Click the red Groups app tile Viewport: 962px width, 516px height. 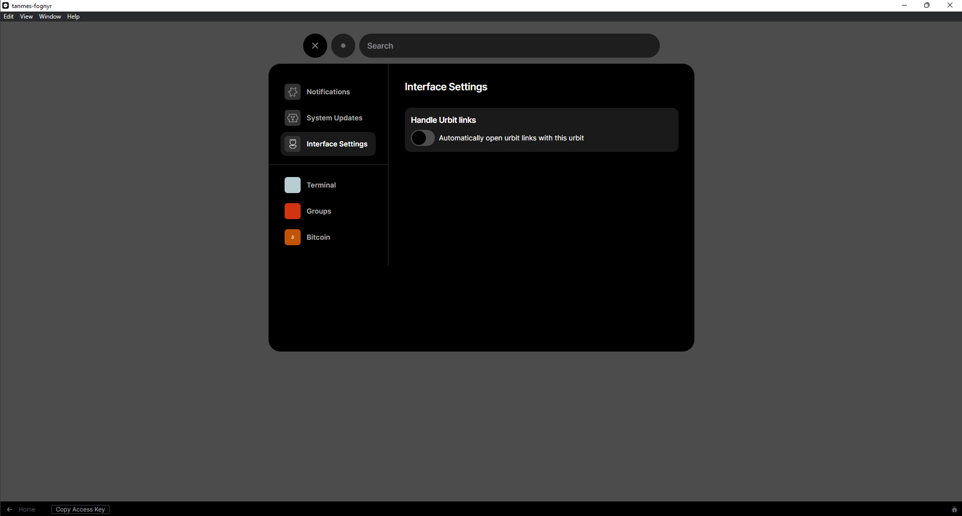click(293, 211)
